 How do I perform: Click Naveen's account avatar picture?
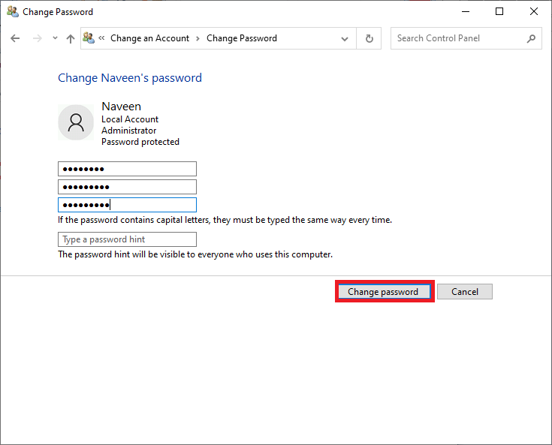coord(76,122)
